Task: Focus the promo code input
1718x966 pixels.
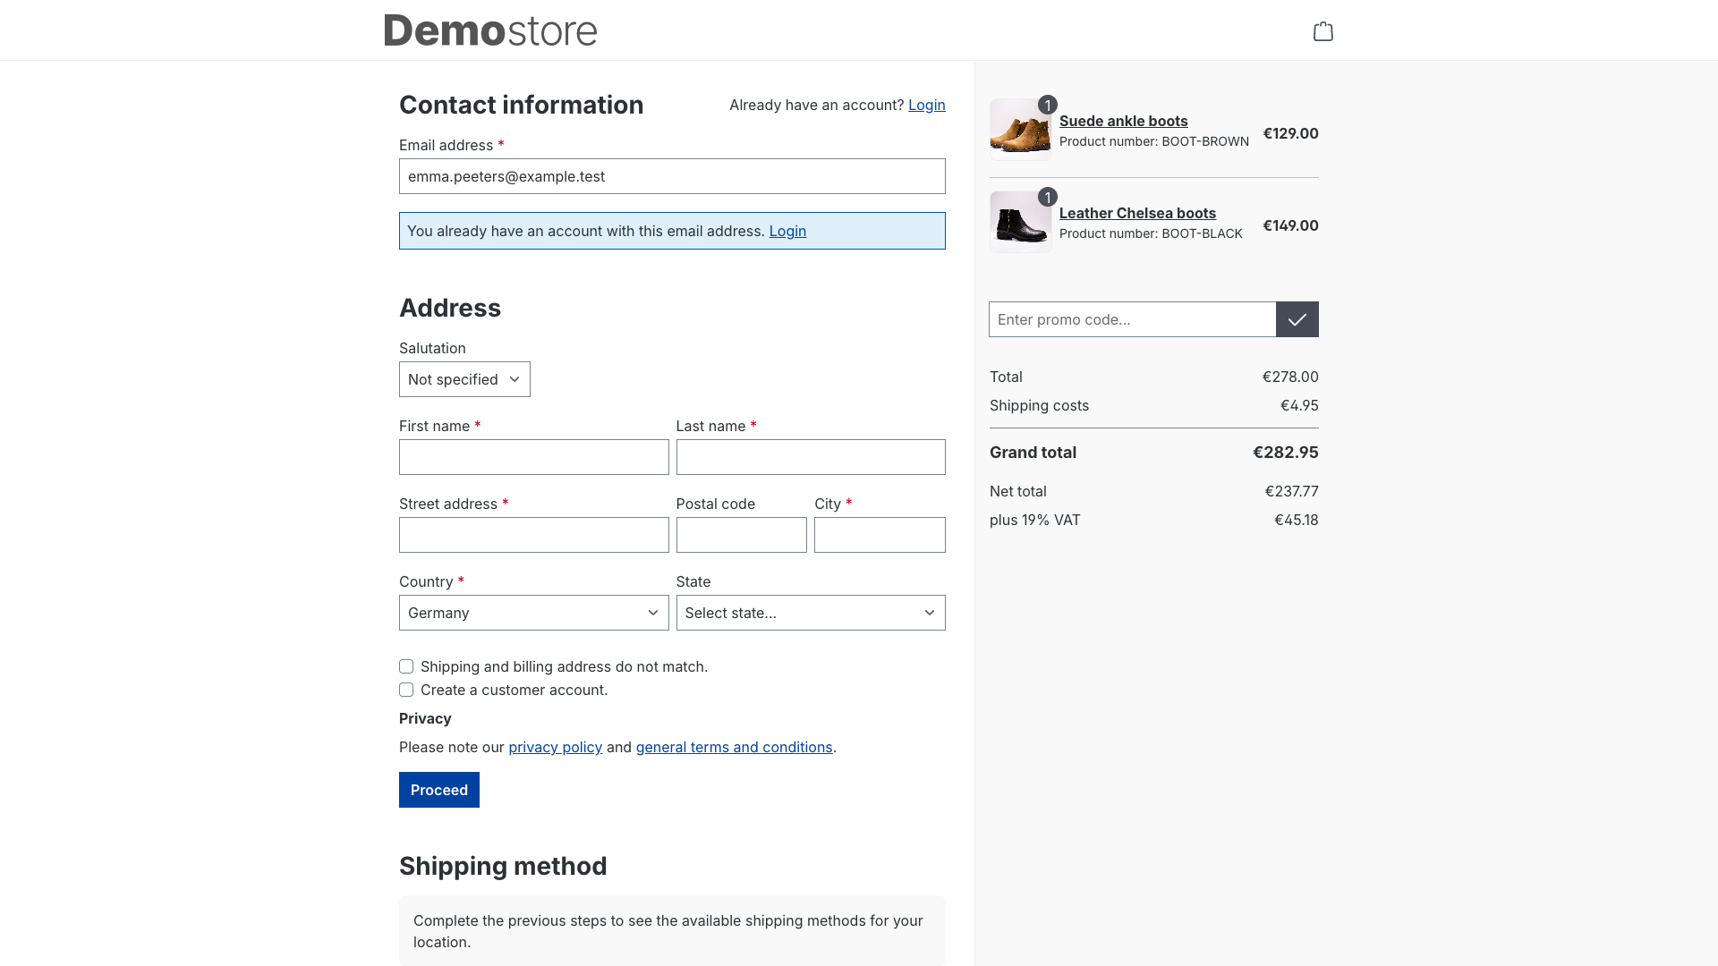Action: (x=1132, y=319)
